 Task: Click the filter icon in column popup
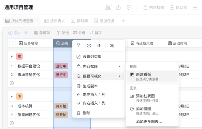(x=78, y=45)
